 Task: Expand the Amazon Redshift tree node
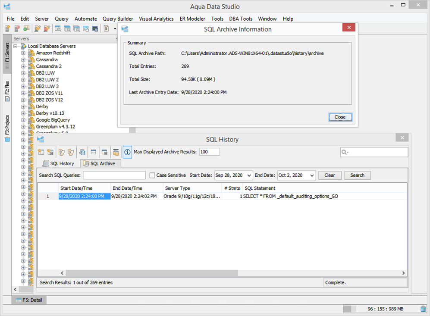23,53
